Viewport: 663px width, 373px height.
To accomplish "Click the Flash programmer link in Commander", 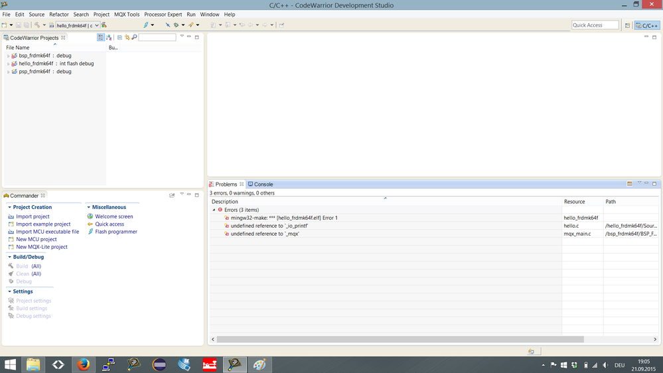I will 116,232.
